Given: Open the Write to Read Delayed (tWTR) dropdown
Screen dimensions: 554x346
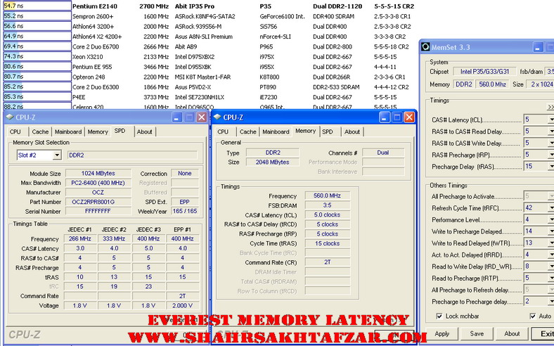Looking at the screenshot, I should [x=550, y=243].
